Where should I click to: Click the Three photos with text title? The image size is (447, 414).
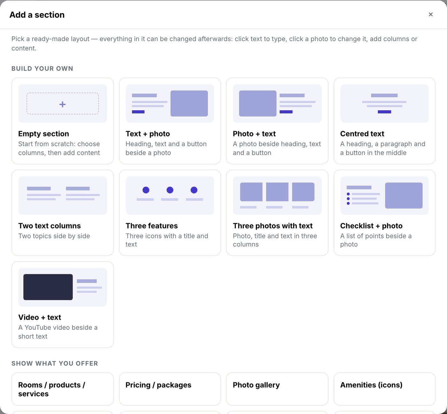coord(273,226)
